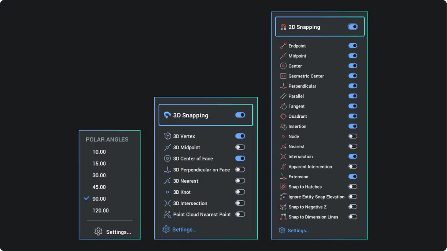Select the 3D Center of Face icon

(167, 158)
